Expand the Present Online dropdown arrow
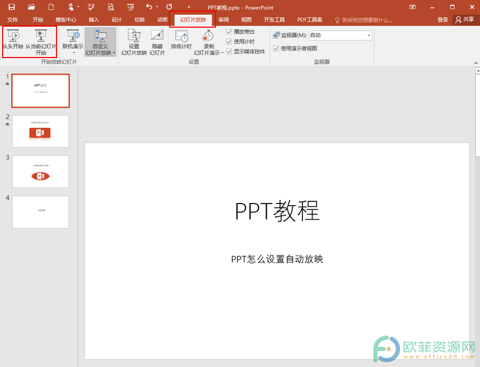The width and height of the screenshot is (480, 367). pyautogui.click(x=74, y=53)
